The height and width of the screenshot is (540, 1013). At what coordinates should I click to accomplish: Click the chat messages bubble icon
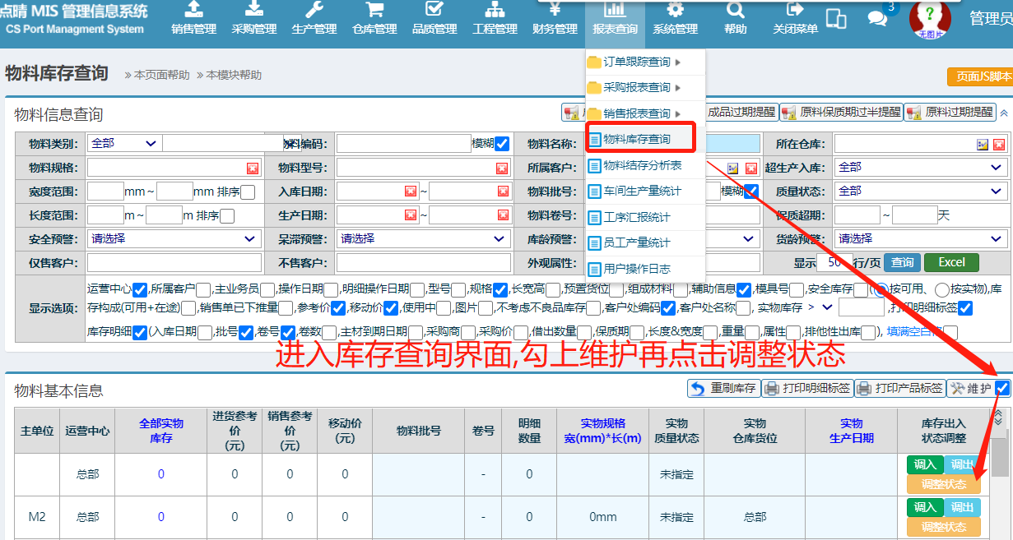pos(878,18)
